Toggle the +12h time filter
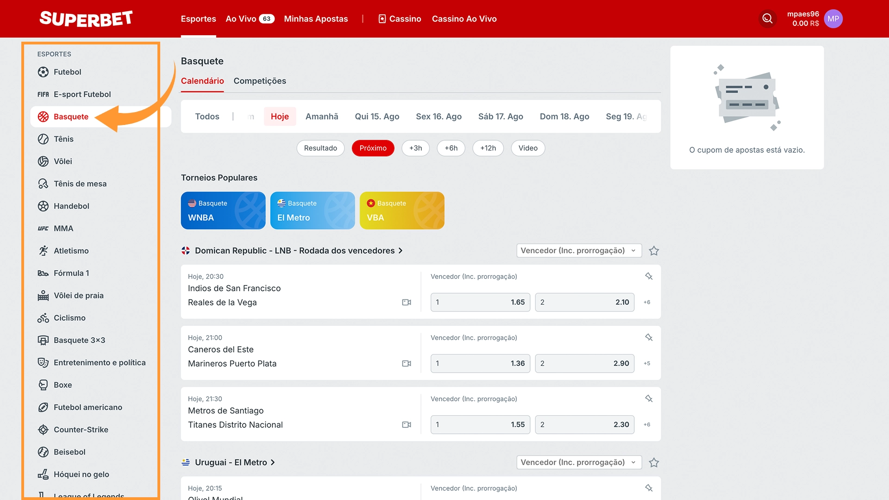Screen dimensions: 889x500 [x=488, y=148]
